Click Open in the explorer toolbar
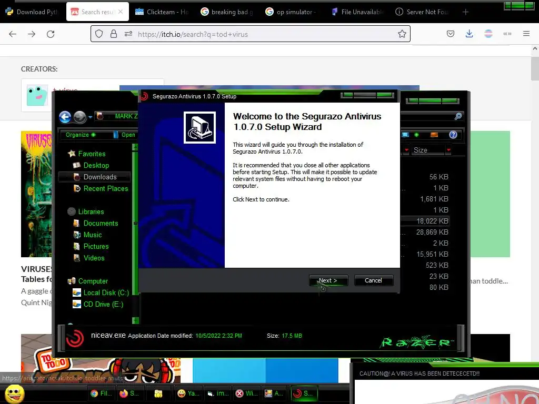This screenshot has height=404, width=539. tap(124, 135)
